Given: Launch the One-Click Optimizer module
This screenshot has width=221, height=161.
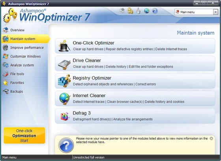Looking at the screenshot, I should (135, 46).
